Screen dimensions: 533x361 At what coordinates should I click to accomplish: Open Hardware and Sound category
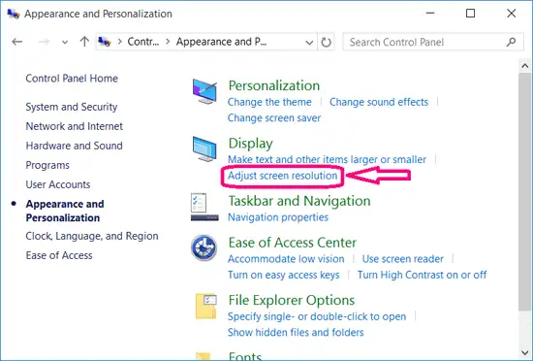click(x=74, y=146)
